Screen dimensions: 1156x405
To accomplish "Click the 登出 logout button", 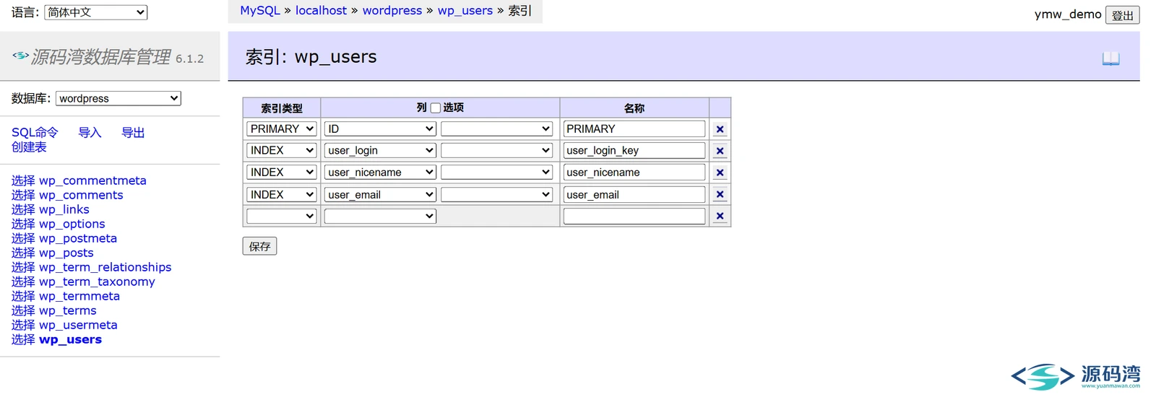I will pyautogui.click(x=1123, y=15).
